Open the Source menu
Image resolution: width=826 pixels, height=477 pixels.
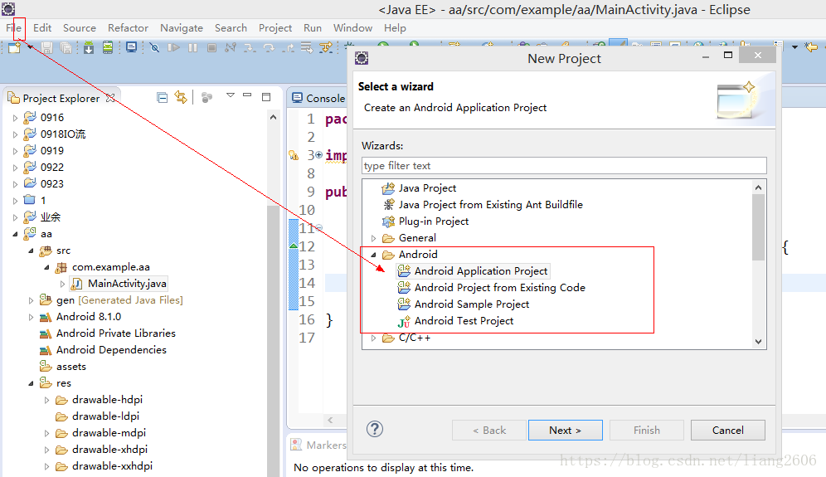coord(80,28)
